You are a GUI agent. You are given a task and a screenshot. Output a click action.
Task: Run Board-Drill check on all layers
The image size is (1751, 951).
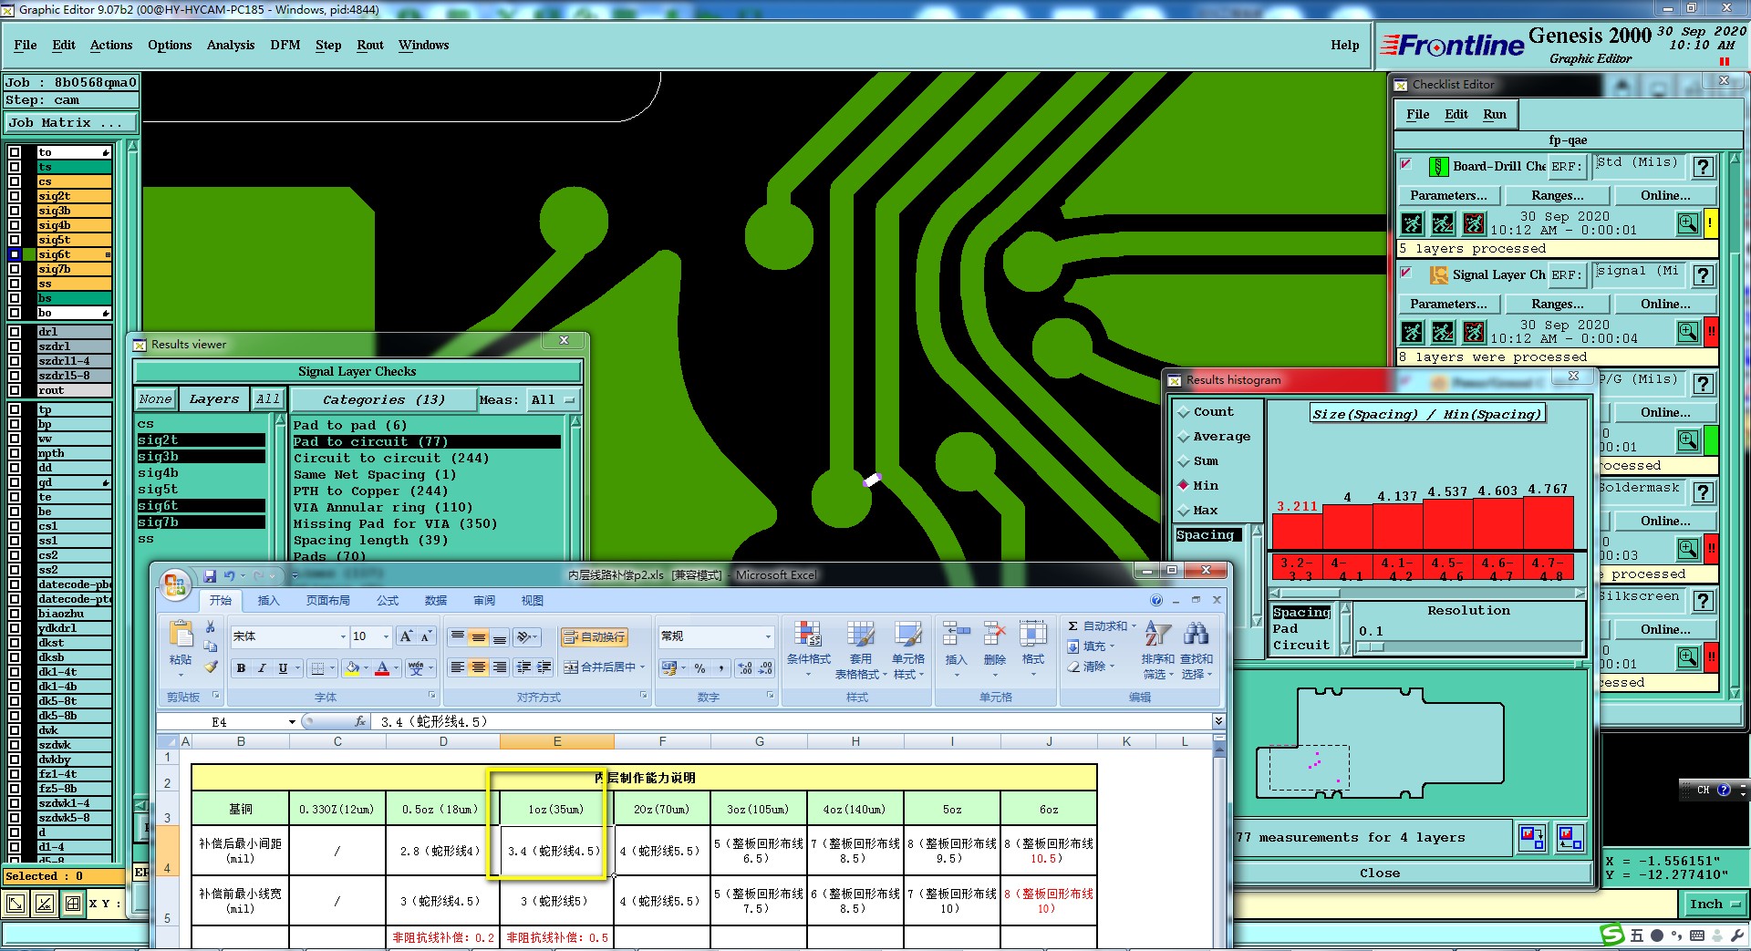(1412, 223)
